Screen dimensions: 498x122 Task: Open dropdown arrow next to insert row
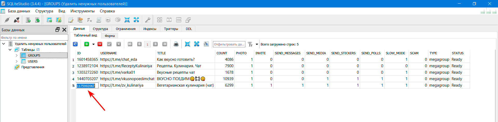tap(93, 44)
